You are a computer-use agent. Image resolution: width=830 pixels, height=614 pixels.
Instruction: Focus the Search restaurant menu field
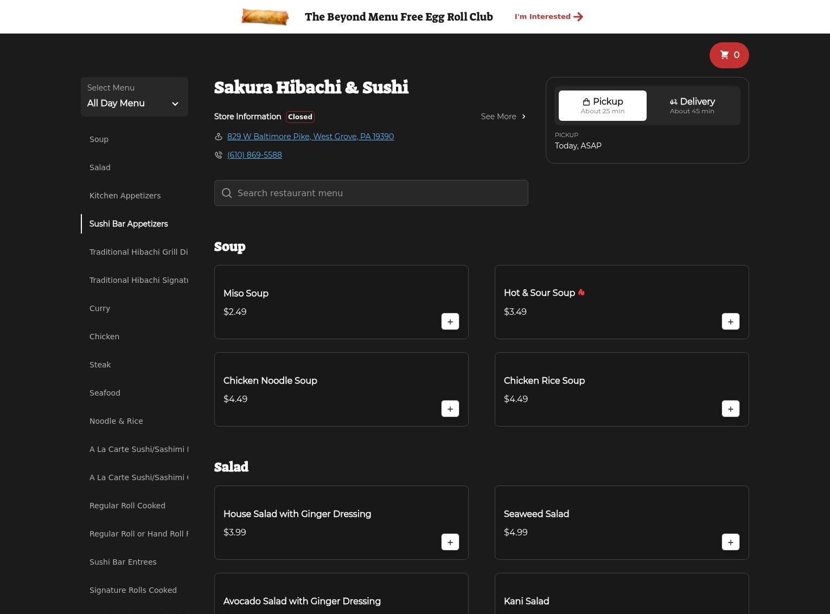371,193
